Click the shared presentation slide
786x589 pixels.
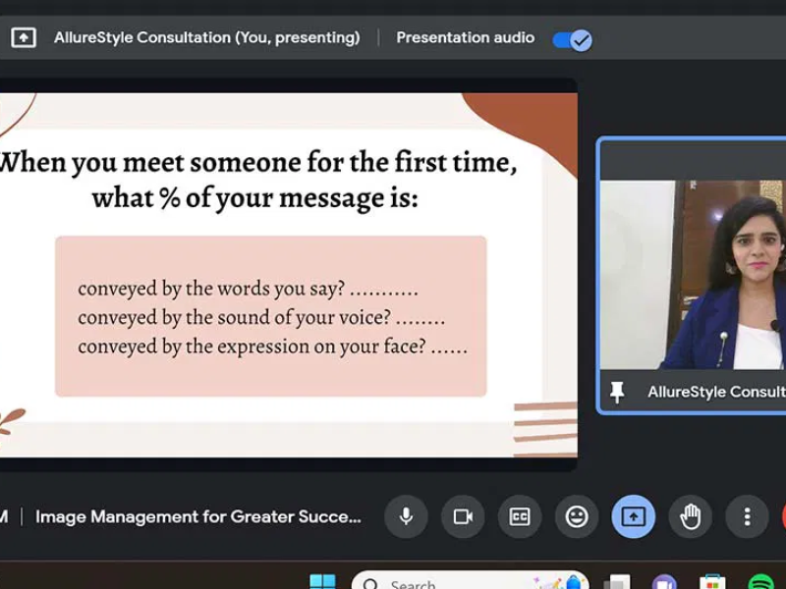click(x=288, y=275)
